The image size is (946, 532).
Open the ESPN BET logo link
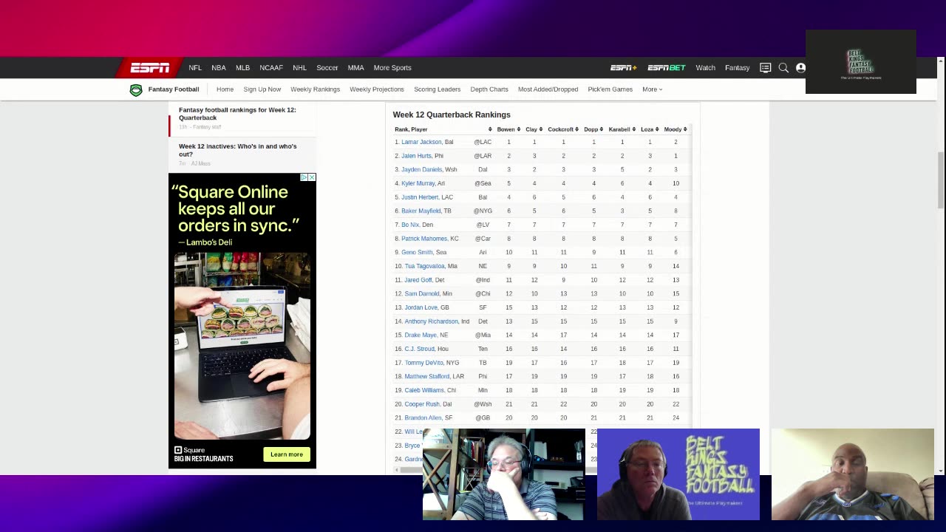point(667,68)
